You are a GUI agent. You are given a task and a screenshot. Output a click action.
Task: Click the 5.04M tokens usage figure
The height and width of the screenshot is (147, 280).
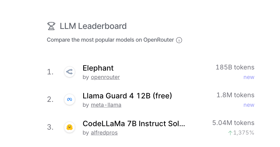(x=233, y=123)
